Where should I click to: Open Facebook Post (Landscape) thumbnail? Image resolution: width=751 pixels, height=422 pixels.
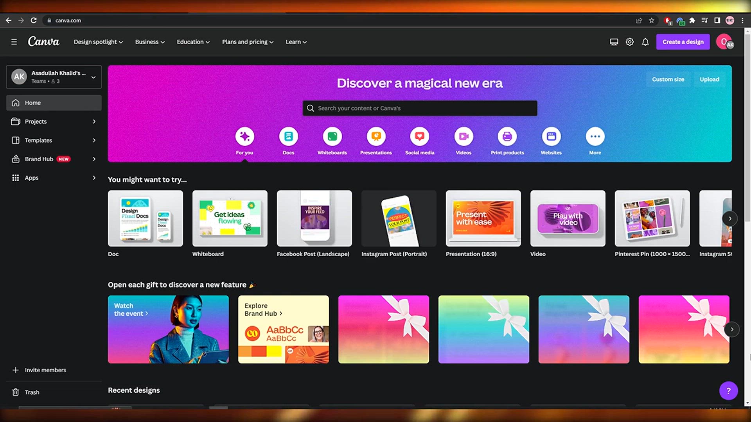pos(314,218)
